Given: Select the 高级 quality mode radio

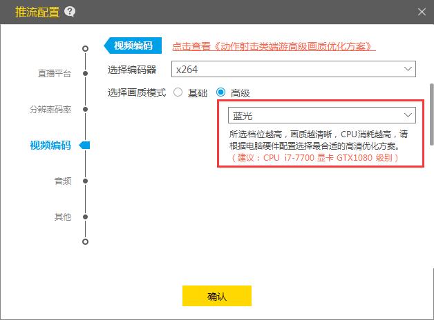Looking at the screenshot, I should [x=220, y=92].
